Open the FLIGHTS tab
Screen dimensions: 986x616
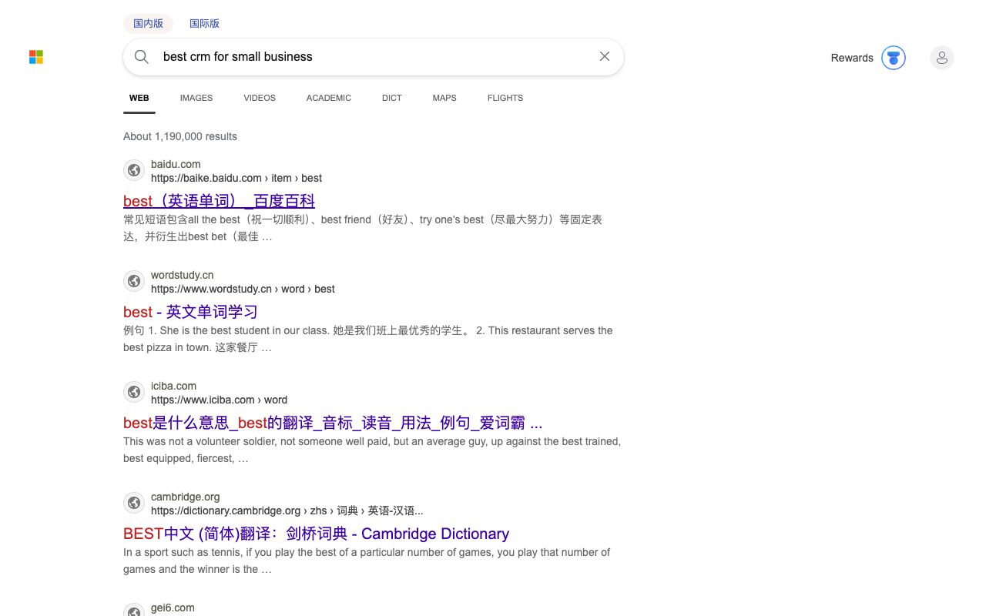(x=505, y=98)
